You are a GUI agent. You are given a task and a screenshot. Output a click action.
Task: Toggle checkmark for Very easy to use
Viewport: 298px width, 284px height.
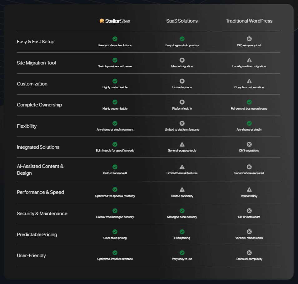point(182,252)
